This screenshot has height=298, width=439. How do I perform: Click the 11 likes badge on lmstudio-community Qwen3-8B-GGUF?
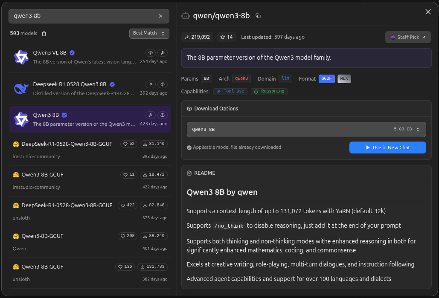[x=129, y=175]
